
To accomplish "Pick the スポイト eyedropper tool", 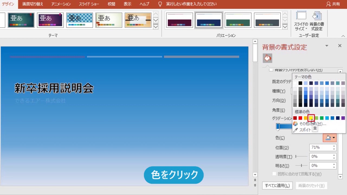I will pos(302,130).
